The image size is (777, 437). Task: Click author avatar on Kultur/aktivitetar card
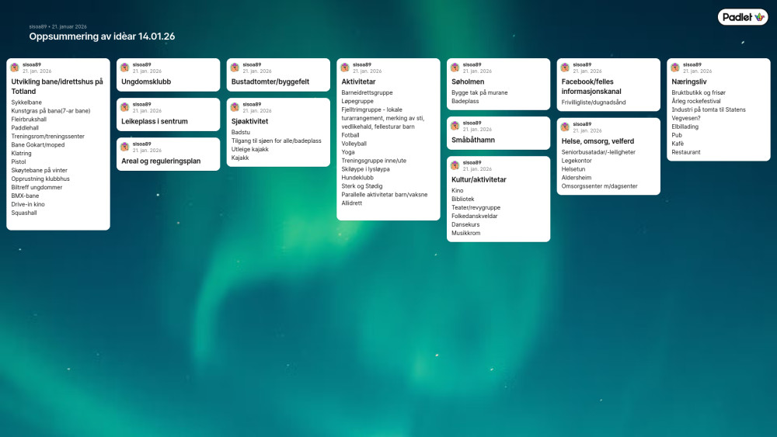point(455,165)
